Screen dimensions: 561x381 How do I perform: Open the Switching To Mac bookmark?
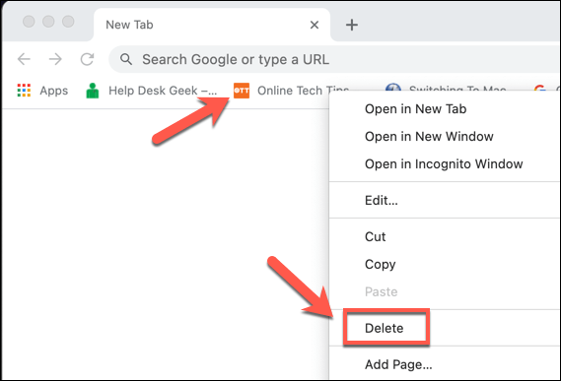[x=446, y=88]
